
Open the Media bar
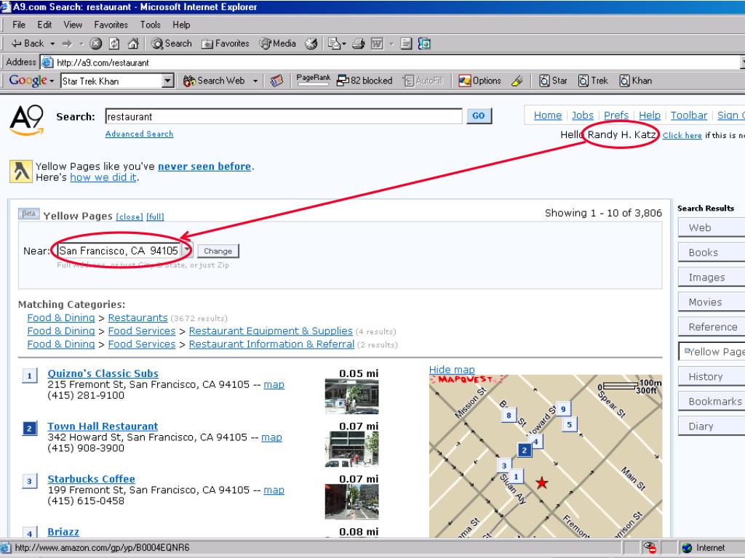click(278, 44)
